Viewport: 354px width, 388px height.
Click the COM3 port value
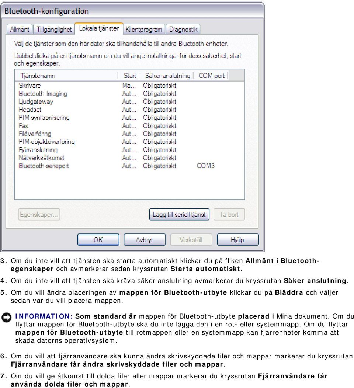point(205,166)
